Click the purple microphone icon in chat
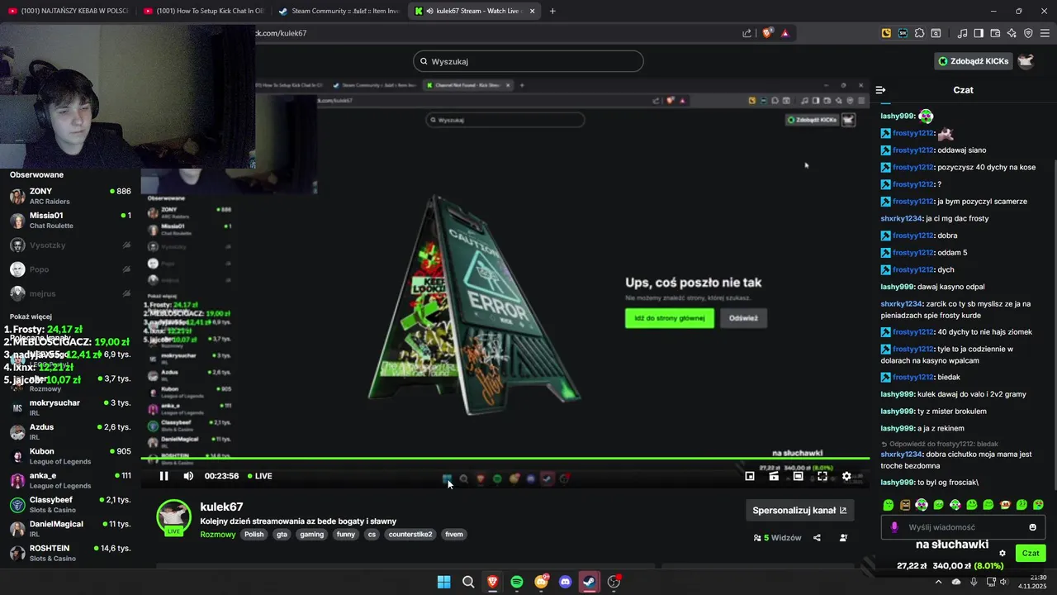Screen dimensions: 1057x595 894,527
